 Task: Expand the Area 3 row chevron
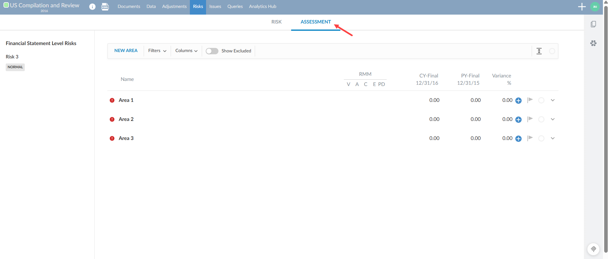pos(553,138)
